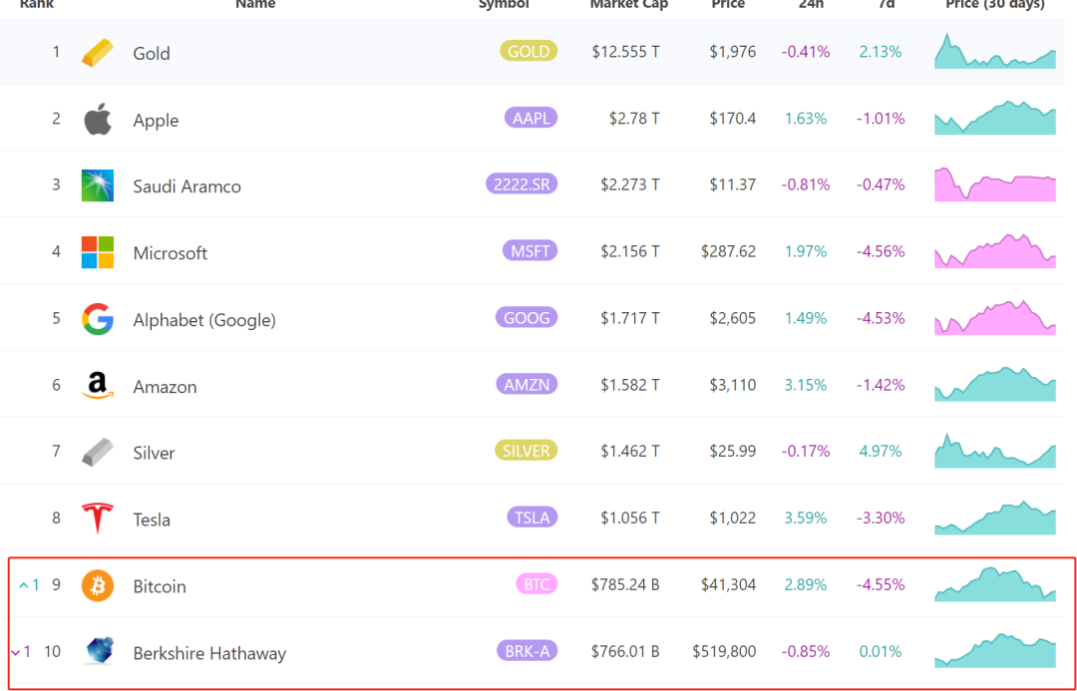Click the Bitcoin logo icon
Image resolution: width=1077 pixels, height=691 pixels.
coord(98,585)
